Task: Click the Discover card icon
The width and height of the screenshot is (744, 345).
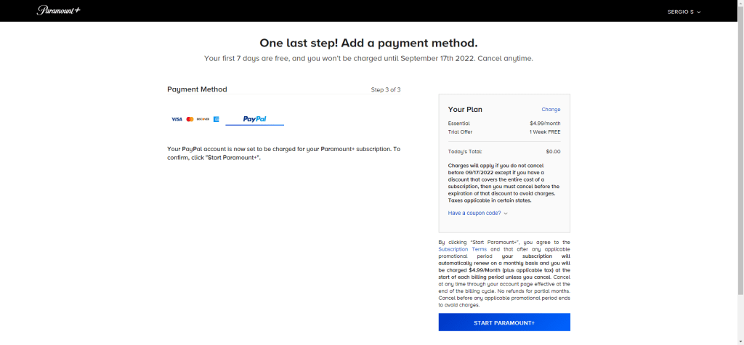Action: click(x=203, y=119)
